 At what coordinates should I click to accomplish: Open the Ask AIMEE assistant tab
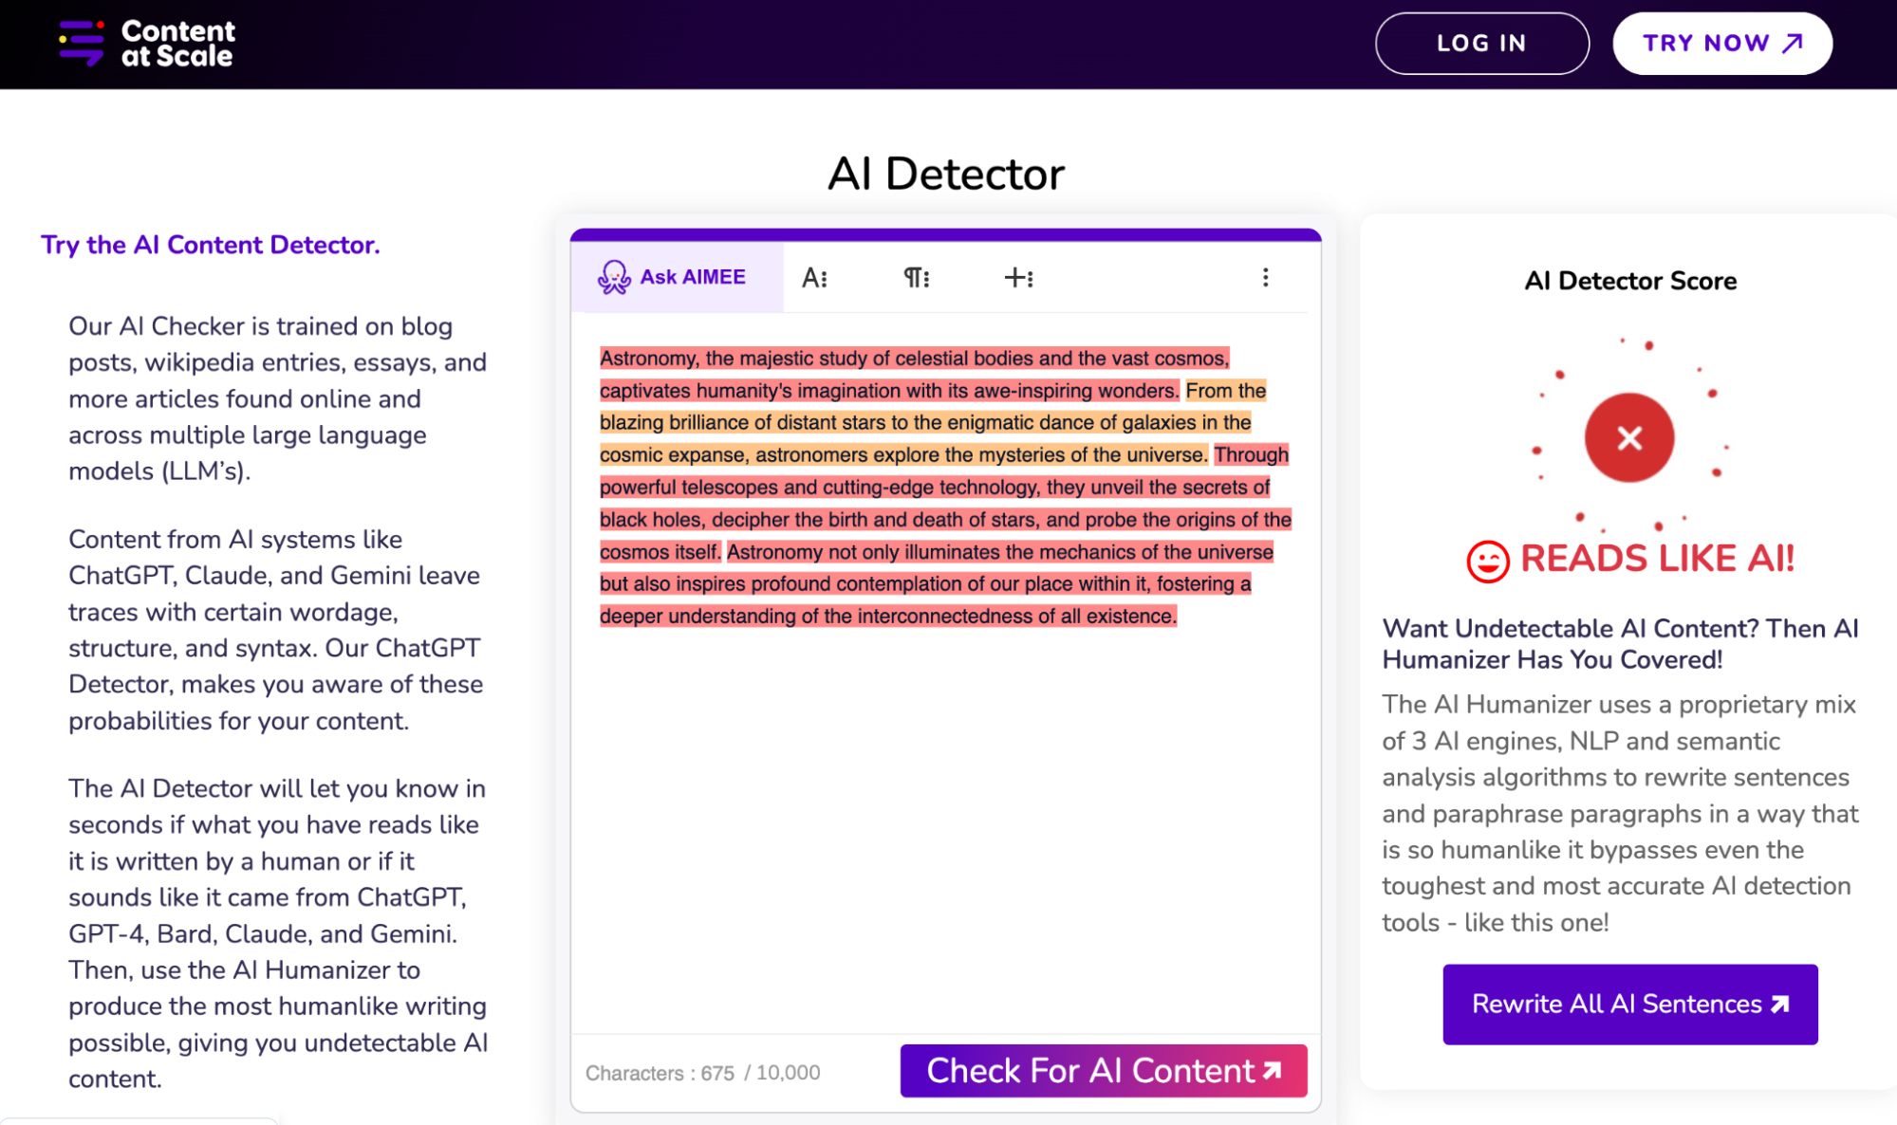[x=677, y=277]
